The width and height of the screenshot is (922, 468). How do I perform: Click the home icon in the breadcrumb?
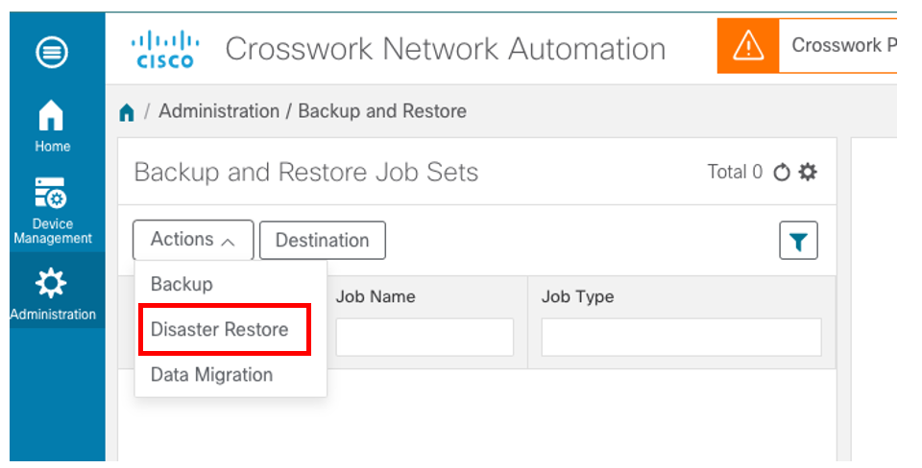click(127, 111)
